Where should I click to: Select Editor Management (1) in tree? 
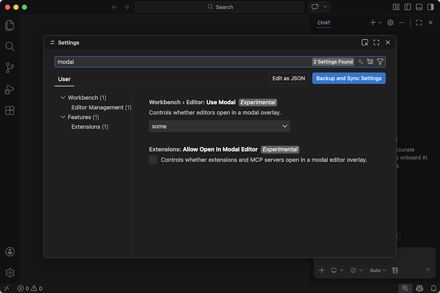pyautogui.click(x=101, y=107)
